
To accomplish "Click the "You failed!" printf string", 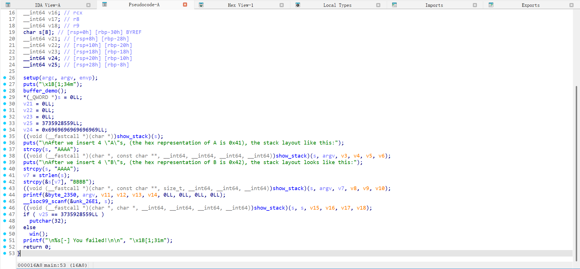I will pos(86,240).
